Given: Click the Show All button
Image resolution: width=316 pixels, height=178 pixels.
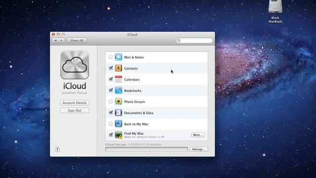Looking at the screenshot, I should tap(77, 41).
